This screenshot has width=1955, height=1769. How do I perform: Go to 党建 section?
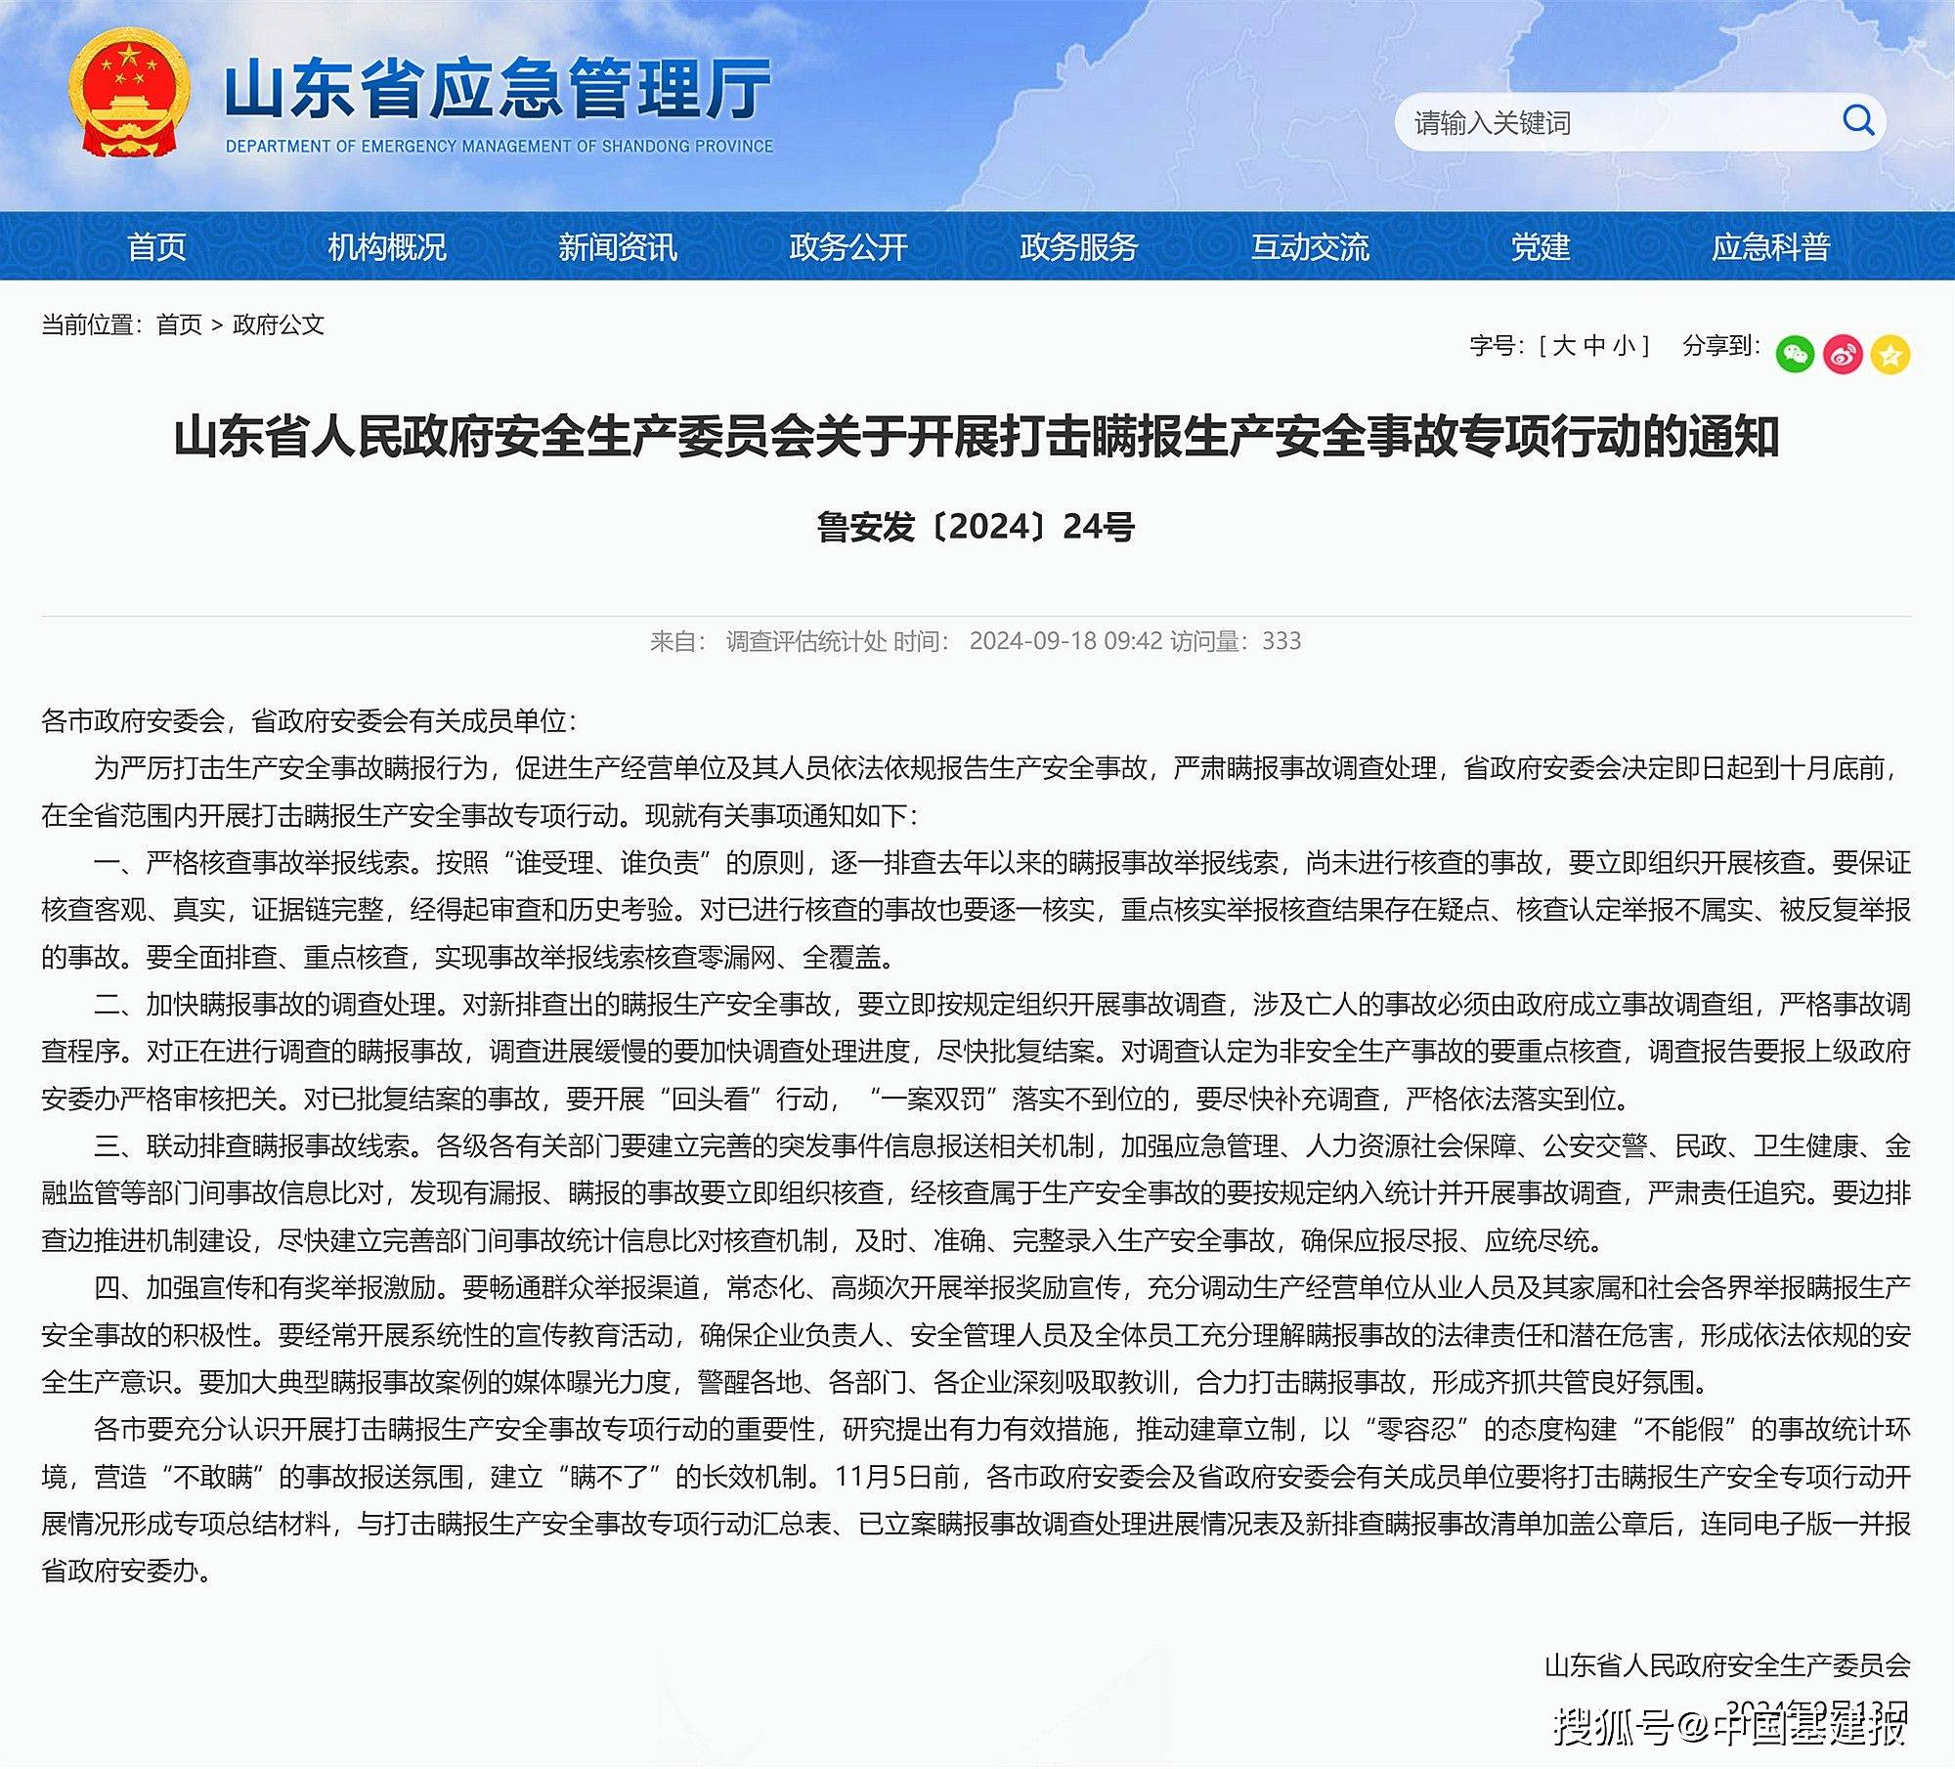[1541, 246]
